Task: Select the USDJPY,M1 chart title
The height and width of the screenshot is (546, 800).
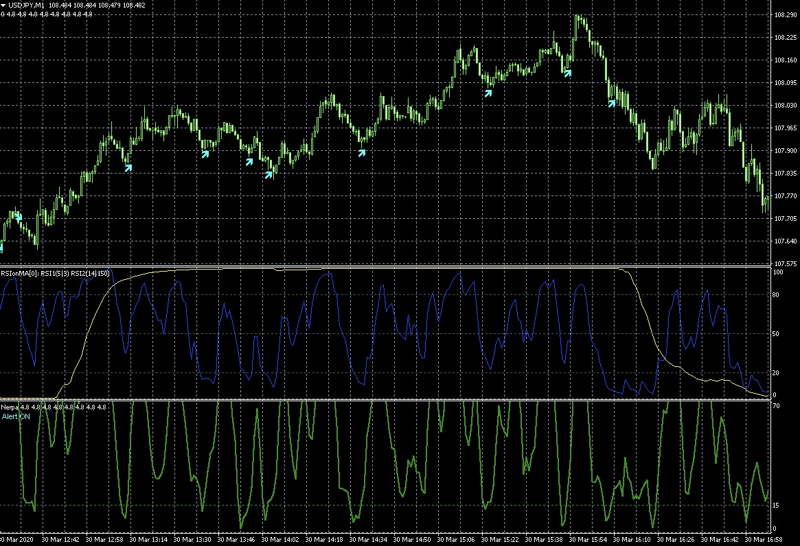Action: 27,5
